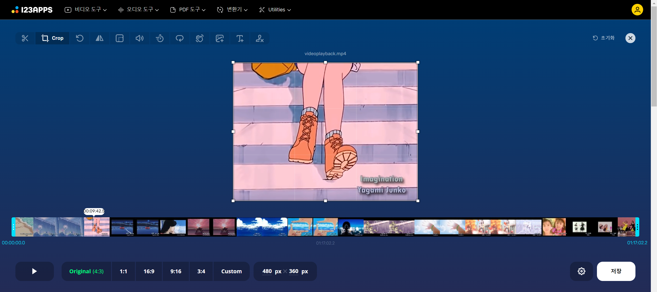Click the right-middle crop edge handle
This screenshot has height=292, width=657.
(x=418, y=132)
